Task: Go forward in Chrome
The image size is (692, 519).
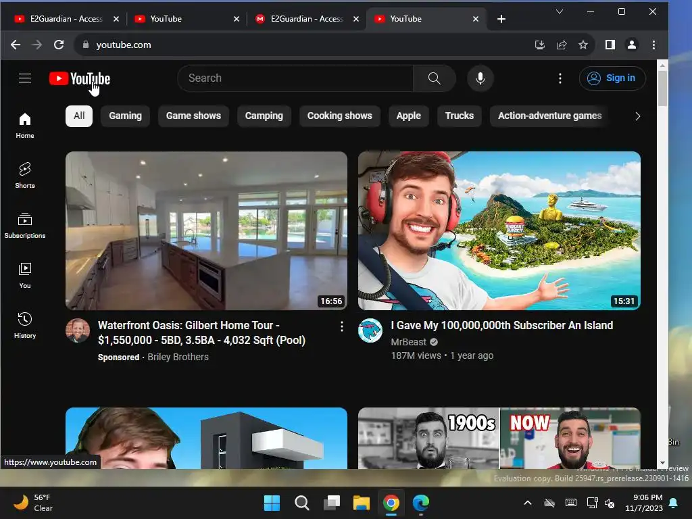Action: (x=37, y=45)
